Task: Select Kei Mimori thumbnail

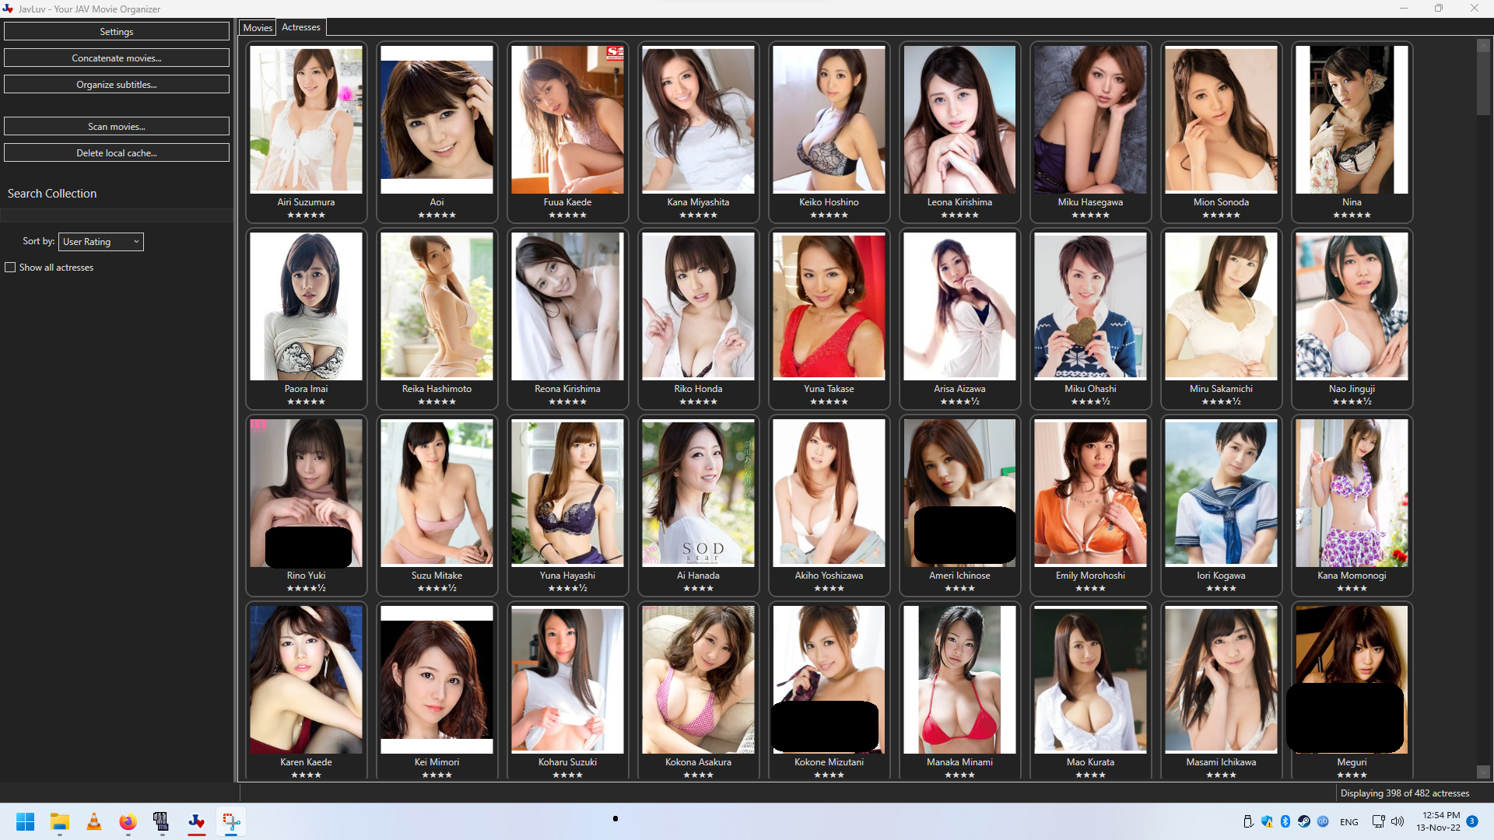Action: 437,680
